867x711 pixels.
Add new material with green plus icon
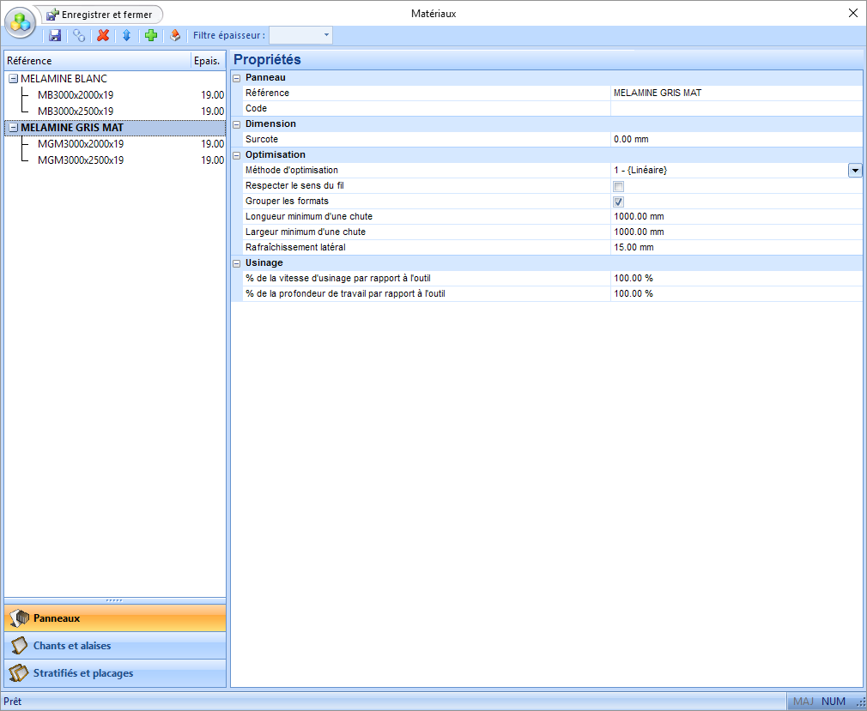(151, 35)
